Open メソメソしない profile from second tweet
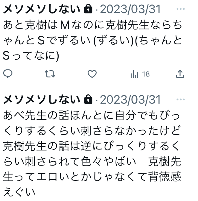This screenshot has height=201, width=198. coord(42,99)
